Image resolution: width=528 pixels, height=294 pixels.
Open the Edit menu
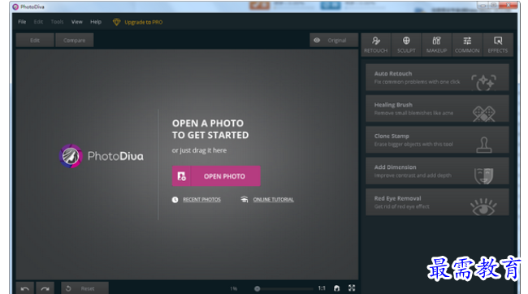click(38, 22)
